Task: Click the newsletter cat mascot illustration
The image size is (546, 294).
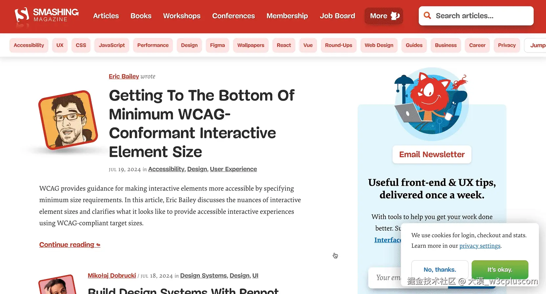Action: click(x=432, y=104)
